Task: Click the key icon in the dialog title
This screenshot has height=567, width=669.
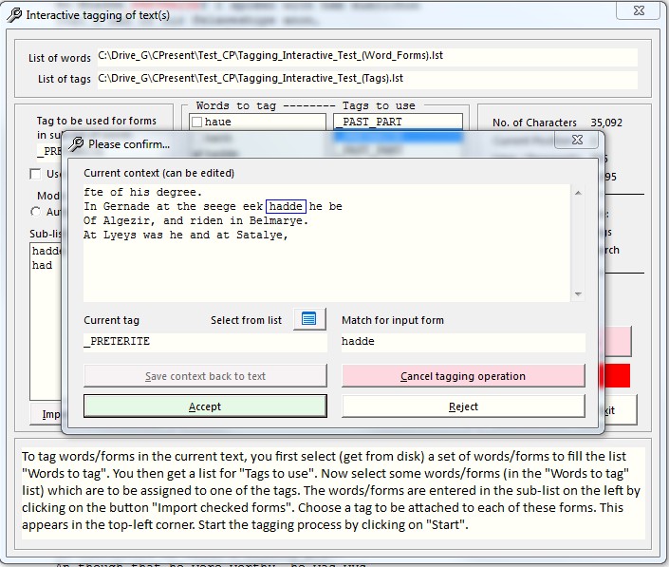Action: [x=75, y=144]
